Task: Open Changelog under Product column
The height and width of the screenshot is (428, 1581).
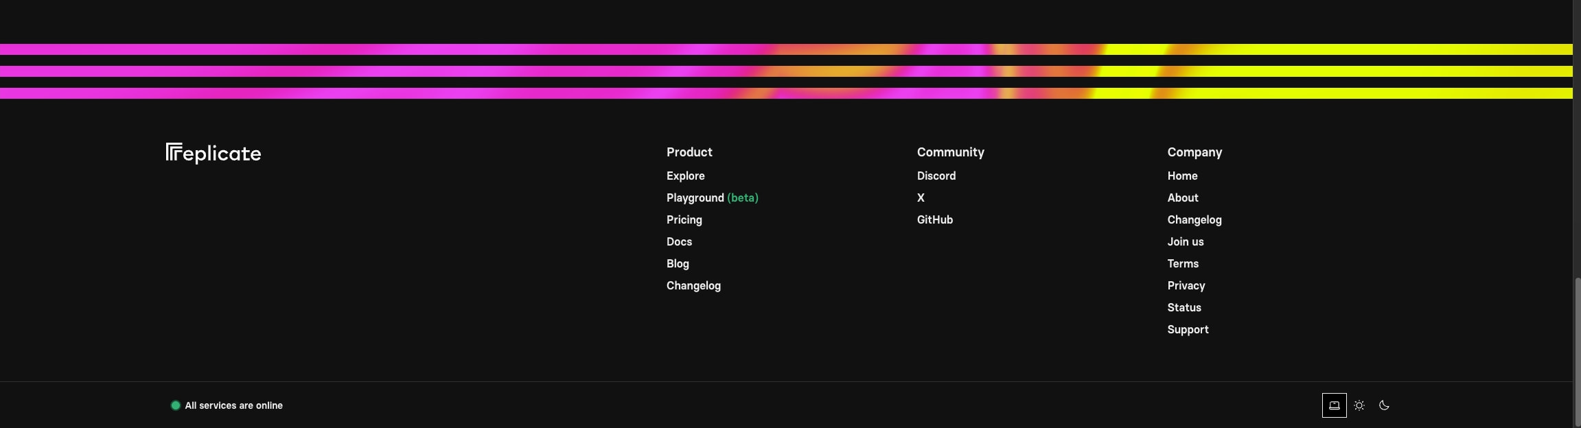Action: click(x=693, y=285)
